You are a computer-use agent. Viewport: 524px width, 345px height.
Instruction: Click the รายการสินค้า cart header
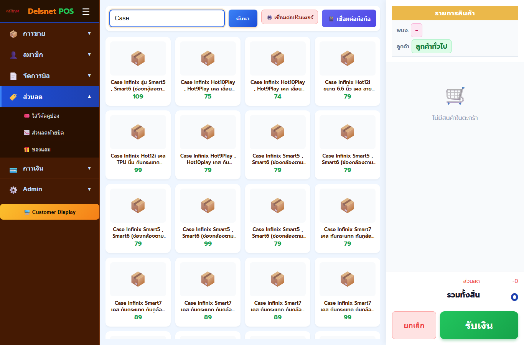pyautogui.click(x=455, y=13)
